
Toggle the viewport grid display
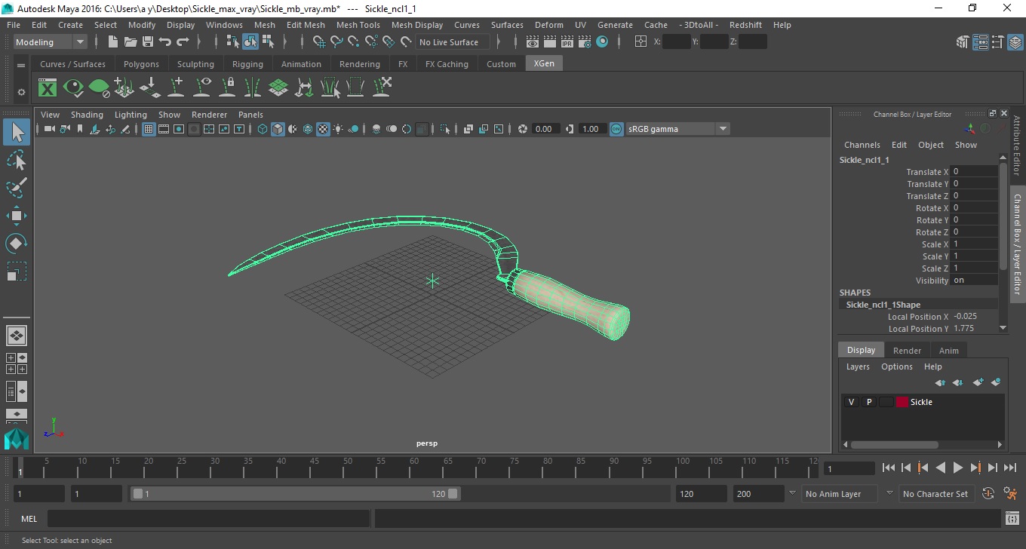coord(149,129)
